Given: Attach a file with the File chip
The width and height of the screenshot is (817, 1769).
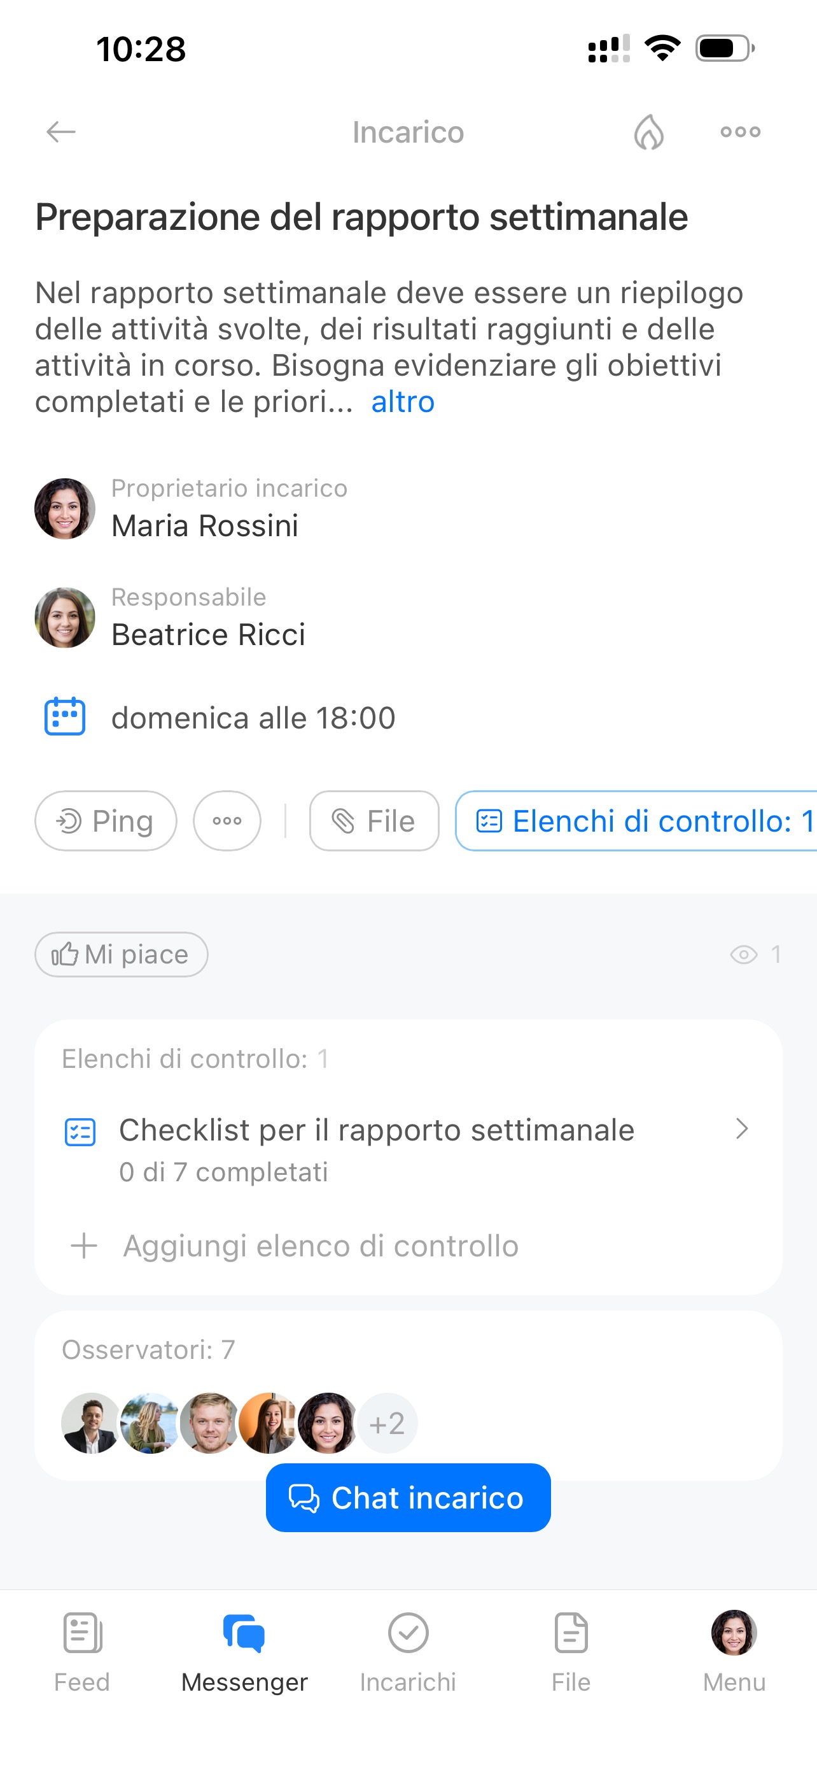Looking at the screenshot, I should [x=374, y=821].
